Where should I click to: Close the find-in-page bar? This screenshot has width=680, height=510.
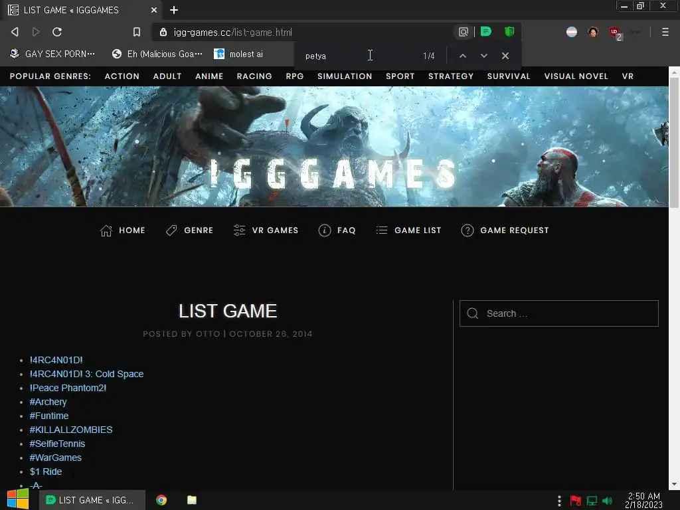pyautogui.click(x=505, y=56)
